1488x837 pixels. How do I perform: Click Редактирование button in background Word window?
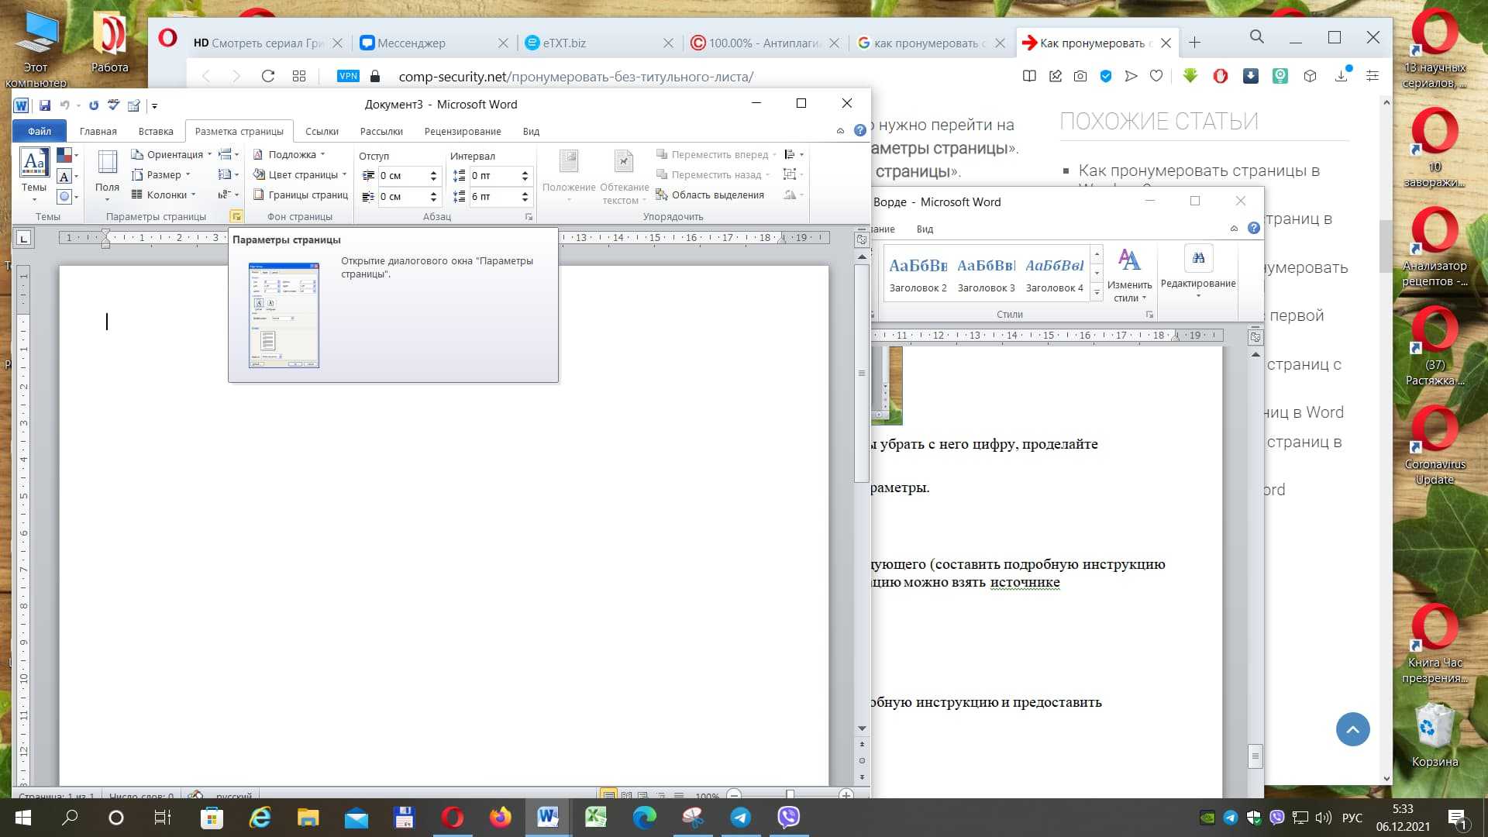click(1198, 272)
